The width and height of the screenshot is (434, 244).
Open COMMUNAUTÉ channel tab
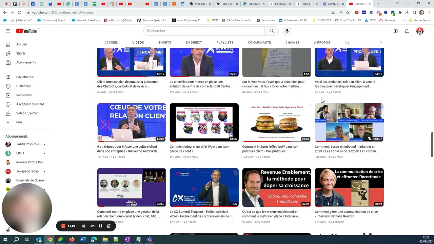[259, 43]
